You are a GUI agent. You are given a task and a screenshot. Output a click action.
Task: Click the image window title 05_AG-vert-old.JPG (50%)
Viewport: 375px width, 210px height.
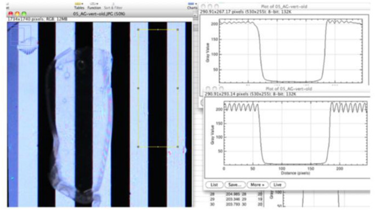(99, 14)
